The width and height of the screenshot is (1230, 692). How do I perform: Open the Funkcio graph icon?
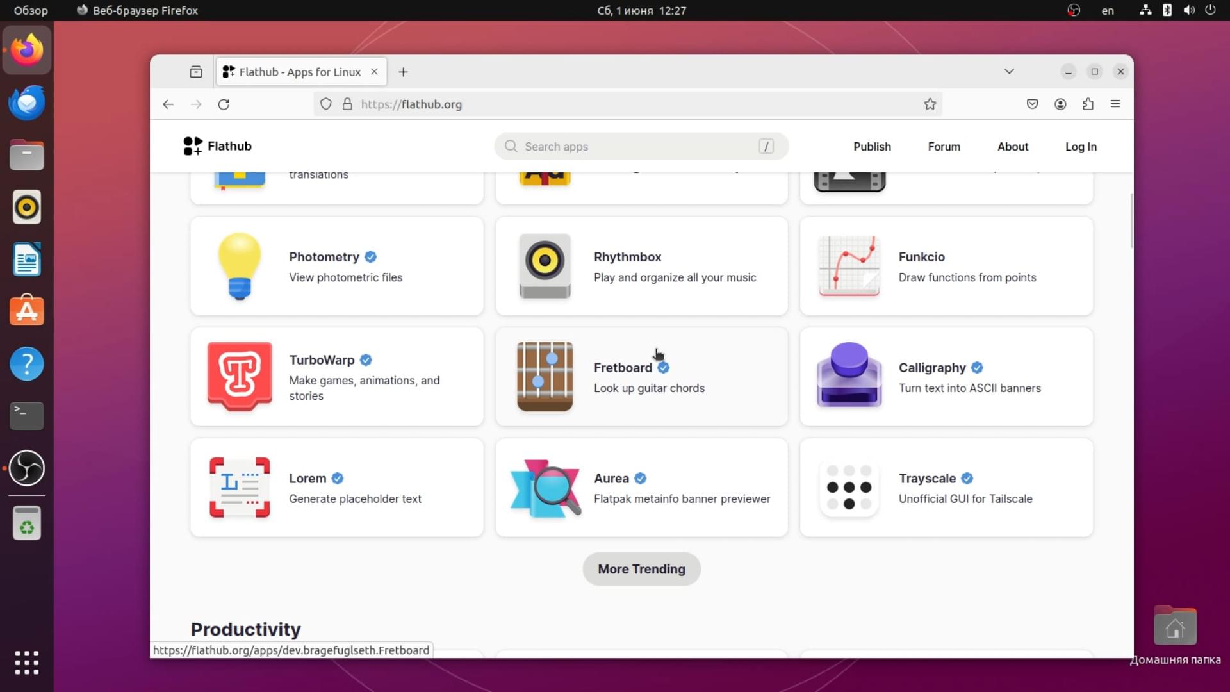tap(849, 266)
